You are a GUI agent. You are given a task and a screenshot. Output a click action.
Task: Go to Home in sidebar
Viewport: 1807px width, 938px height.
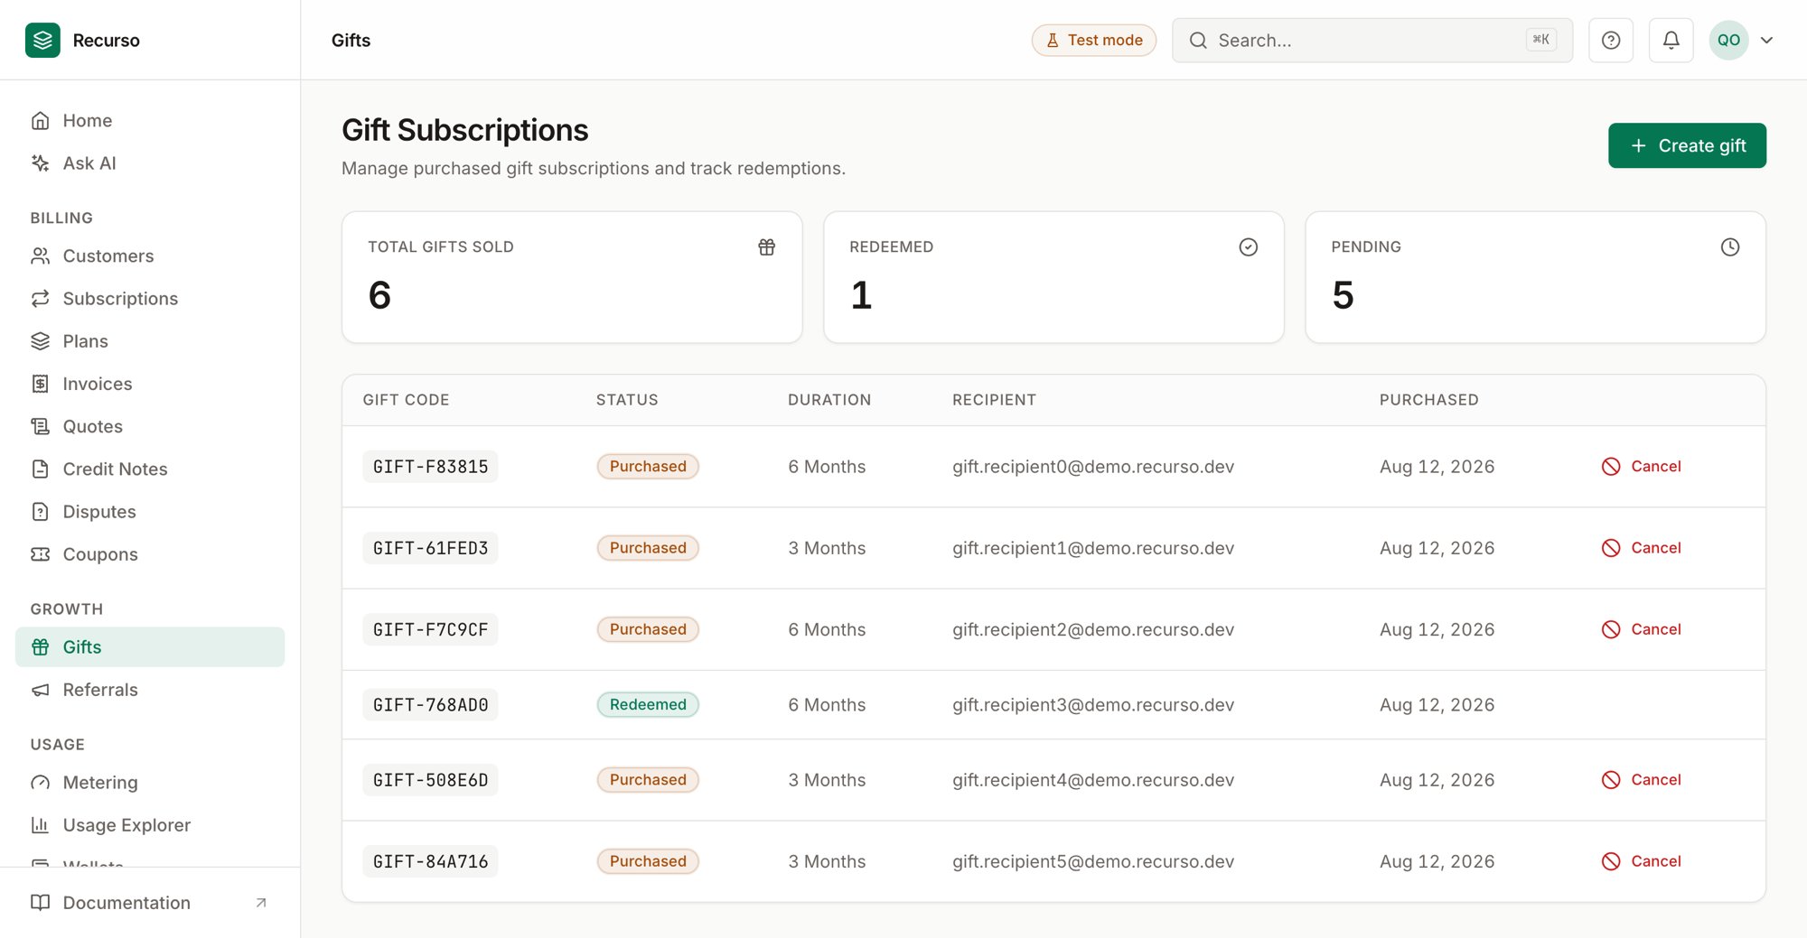(150, 121)
